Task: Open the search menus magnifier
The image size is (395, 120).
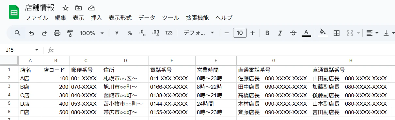Action: (18, 33)
